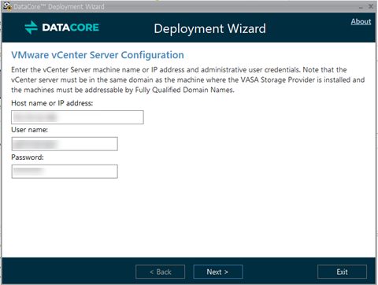
Task: Click the 'VMware vCenter Server Configuration' heading
Action: click(x=98, y=55)
